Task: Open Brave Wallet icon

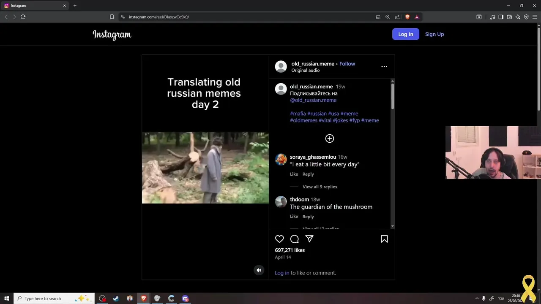Action: [509, 17]
